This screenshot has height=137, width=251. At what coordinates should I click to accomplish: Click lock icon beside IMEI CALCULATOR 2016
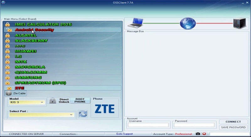point(8,24)
